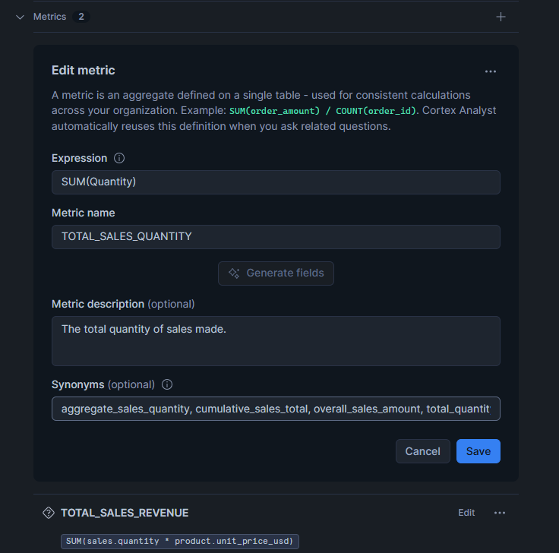Image resolution: width=559 pixels, height=553 pixels.
Task: Click the TOTAL_SALES_REVENUE metric icon
Action: click(x=48, y=513)
